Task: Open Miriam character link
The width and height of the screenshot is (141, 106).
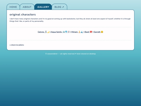Action: pos(77,32)
